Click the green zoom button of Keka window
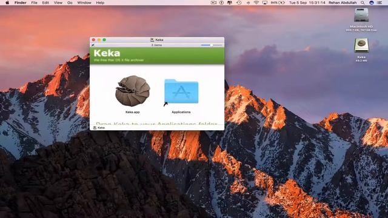 click(104, 40)
